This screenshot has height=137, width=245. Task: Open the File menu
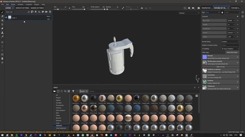(3, 5)
